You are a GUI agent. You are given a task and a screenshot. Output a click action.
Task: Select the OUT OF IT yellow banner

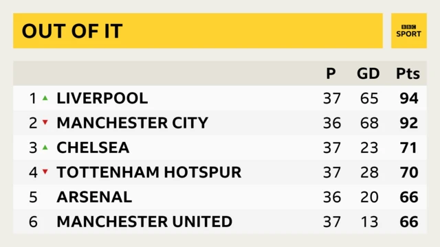(198, 31)
